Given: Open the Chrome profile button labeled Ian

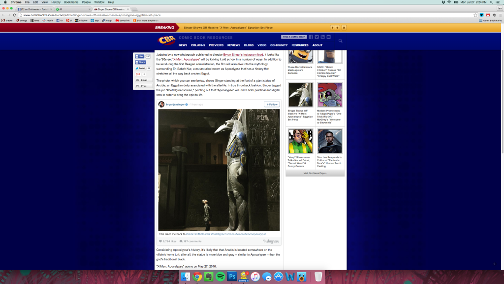Looking at the screenshot, I should click(500, 8).
